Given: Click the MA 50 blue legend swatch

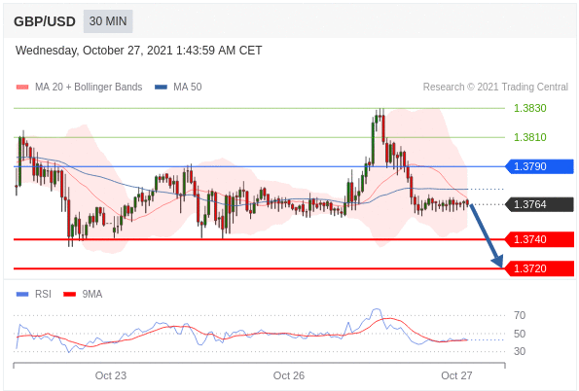Looking at the screenshot, I should coord(161,88).
